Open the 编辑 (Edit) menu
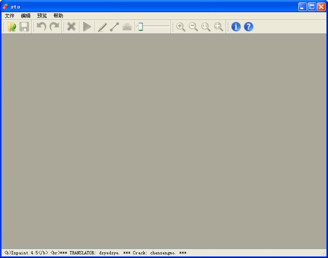Image resolution: width=328 pixels, height=258 pixels. click(x=26, y=16)
